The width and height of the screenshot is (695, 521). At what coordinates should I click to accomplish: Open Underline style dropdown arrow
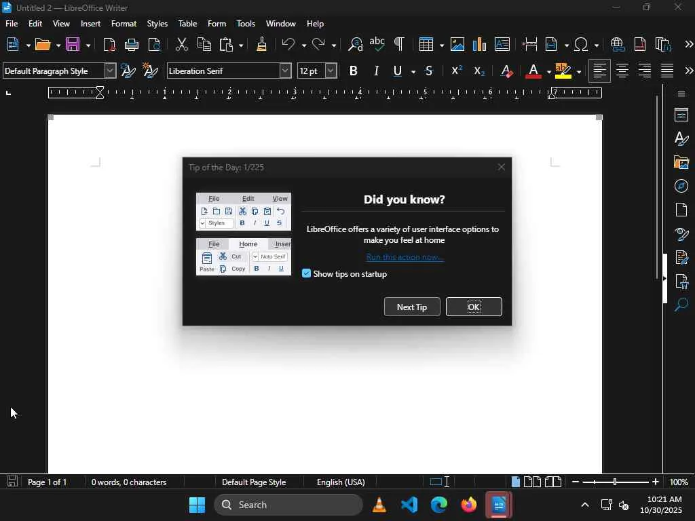[x=413, y=72]
